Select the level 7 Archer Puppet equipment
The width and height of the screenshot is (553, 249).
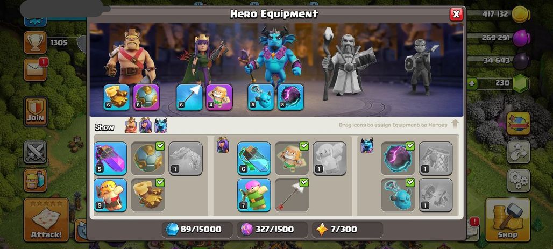tap(254, 195)
